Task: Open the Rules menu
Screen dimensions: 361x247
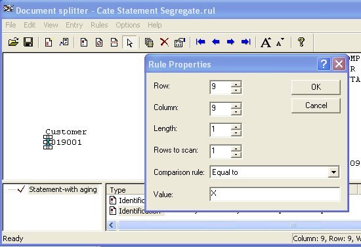Action: pos(99,25)
